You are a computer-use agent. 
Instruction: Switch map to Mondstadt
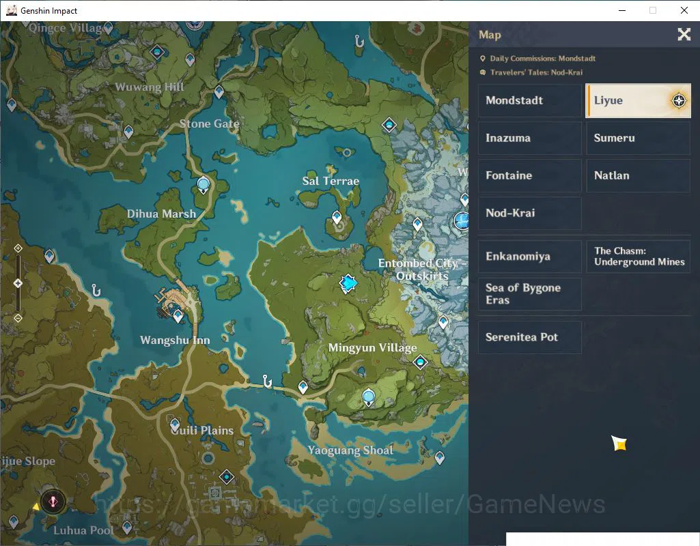tap(530, 100)
